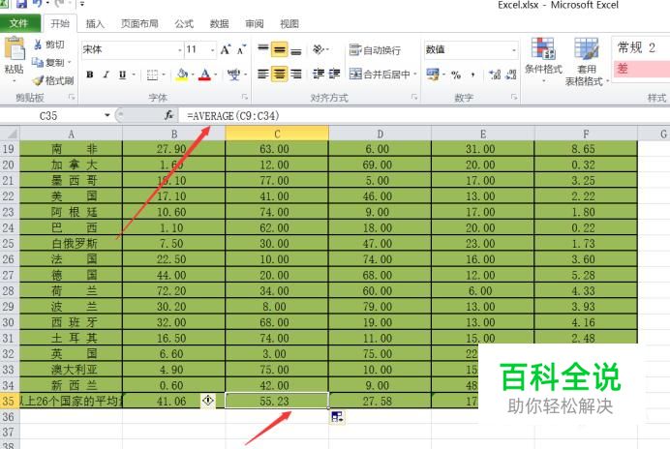The width and height of the screenshot is (670, 449).
Task: Open font name dropdown 宋体
Action: tap(180, 50)
